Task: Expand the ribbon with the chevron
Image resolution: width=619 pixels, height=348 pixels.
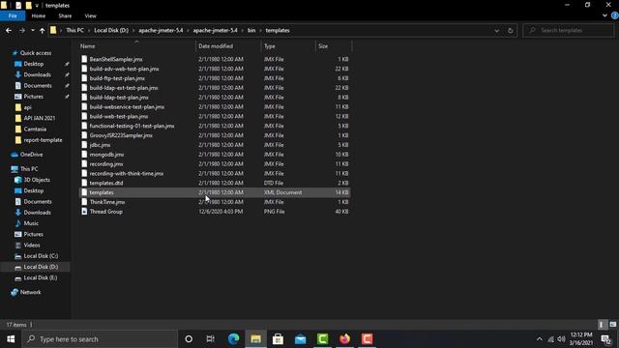Action: [604, 15]
